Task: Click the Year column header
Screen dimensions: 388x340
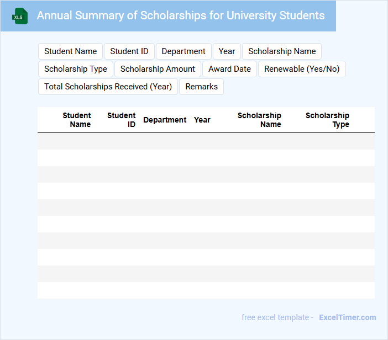Action: [202, 120]
